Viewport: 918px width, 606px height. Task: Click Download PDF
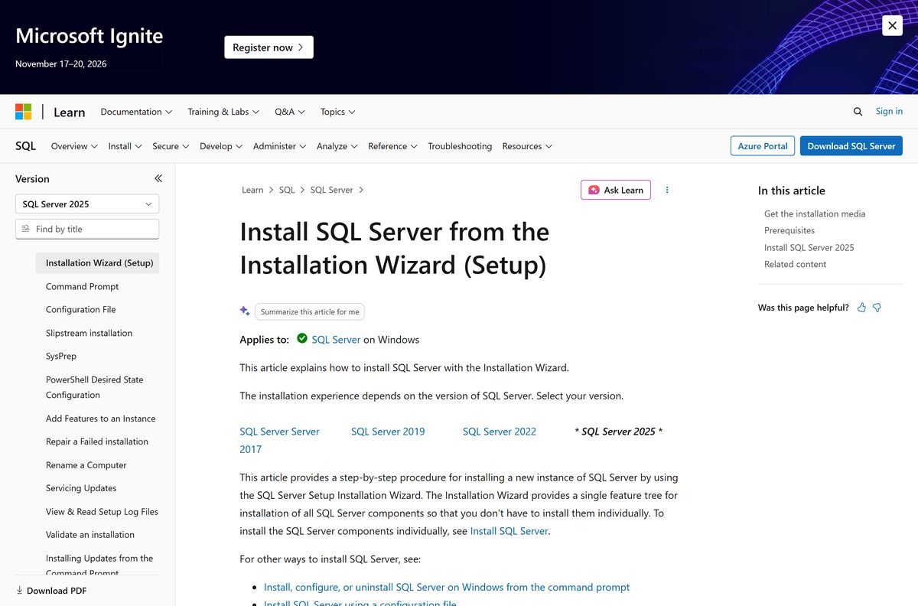(x=51, y=591)
